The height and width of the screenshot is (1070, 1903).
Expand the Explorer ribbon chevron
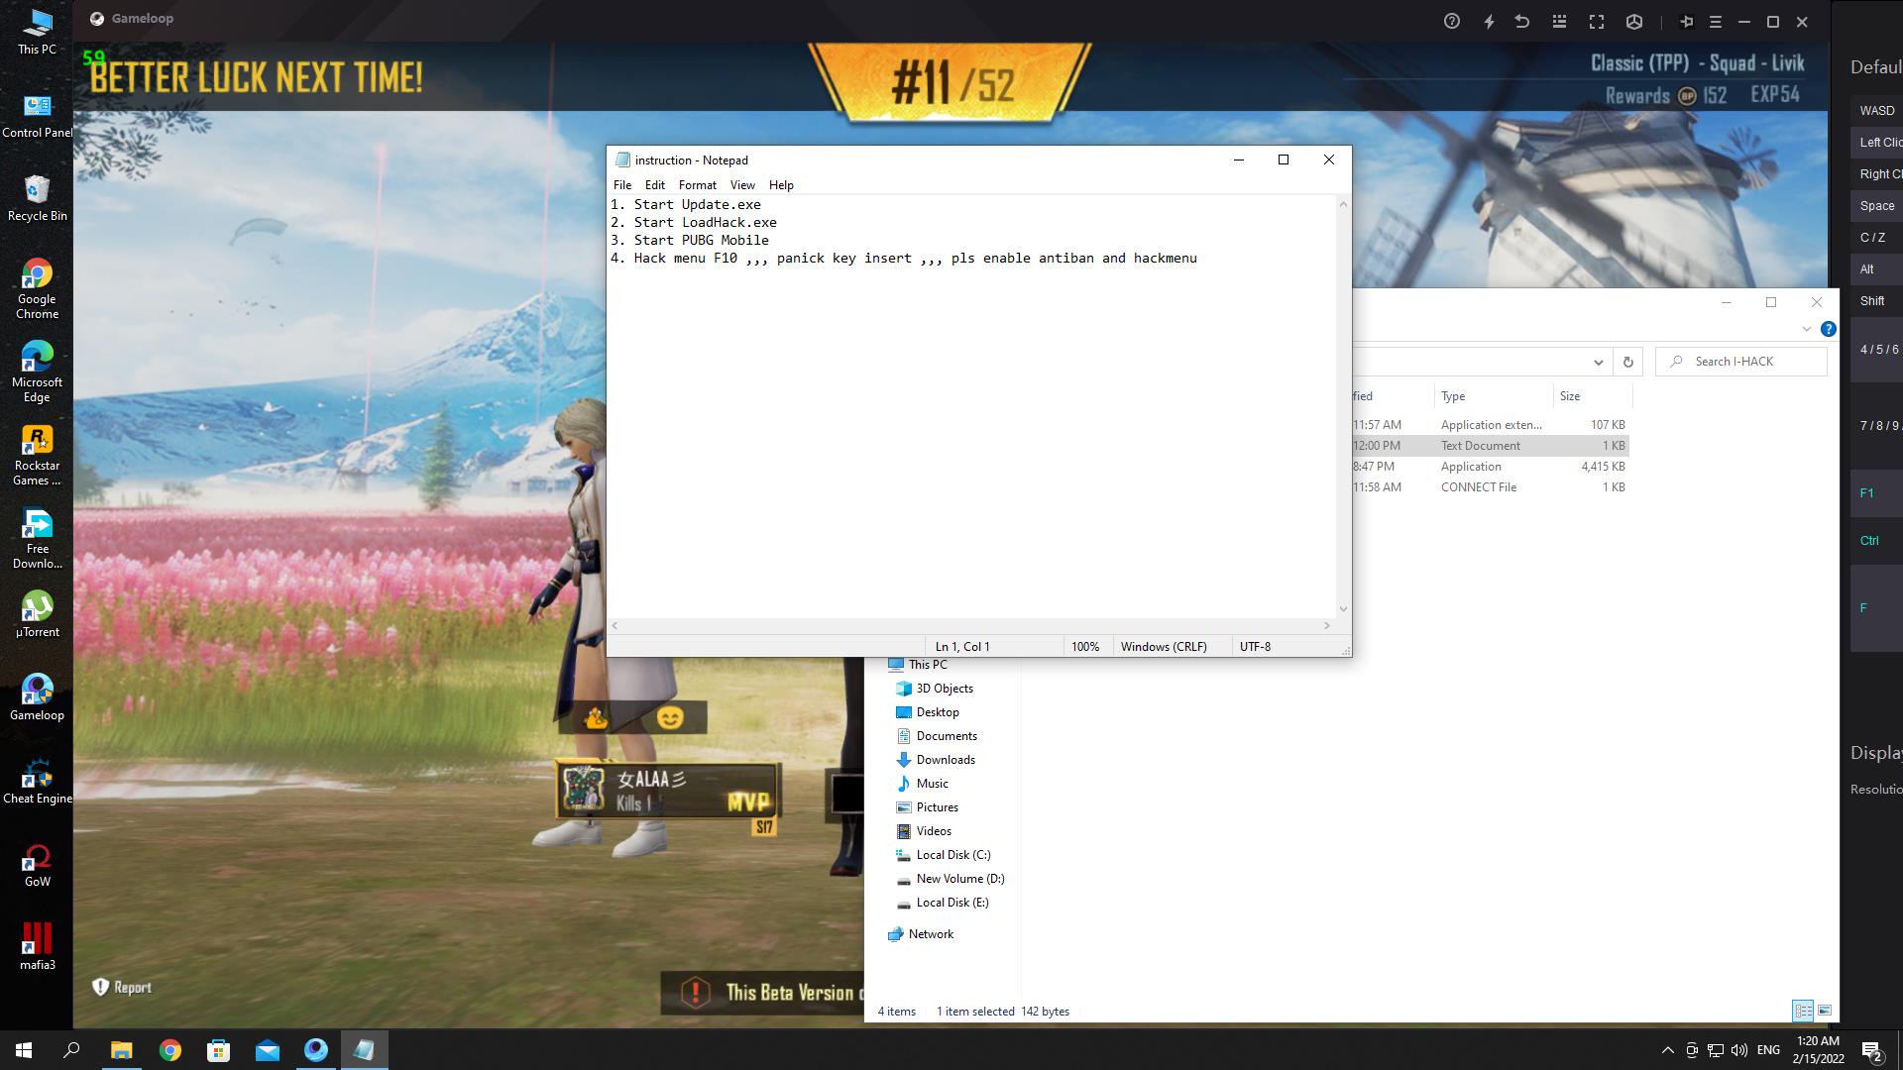[1806, 329]
